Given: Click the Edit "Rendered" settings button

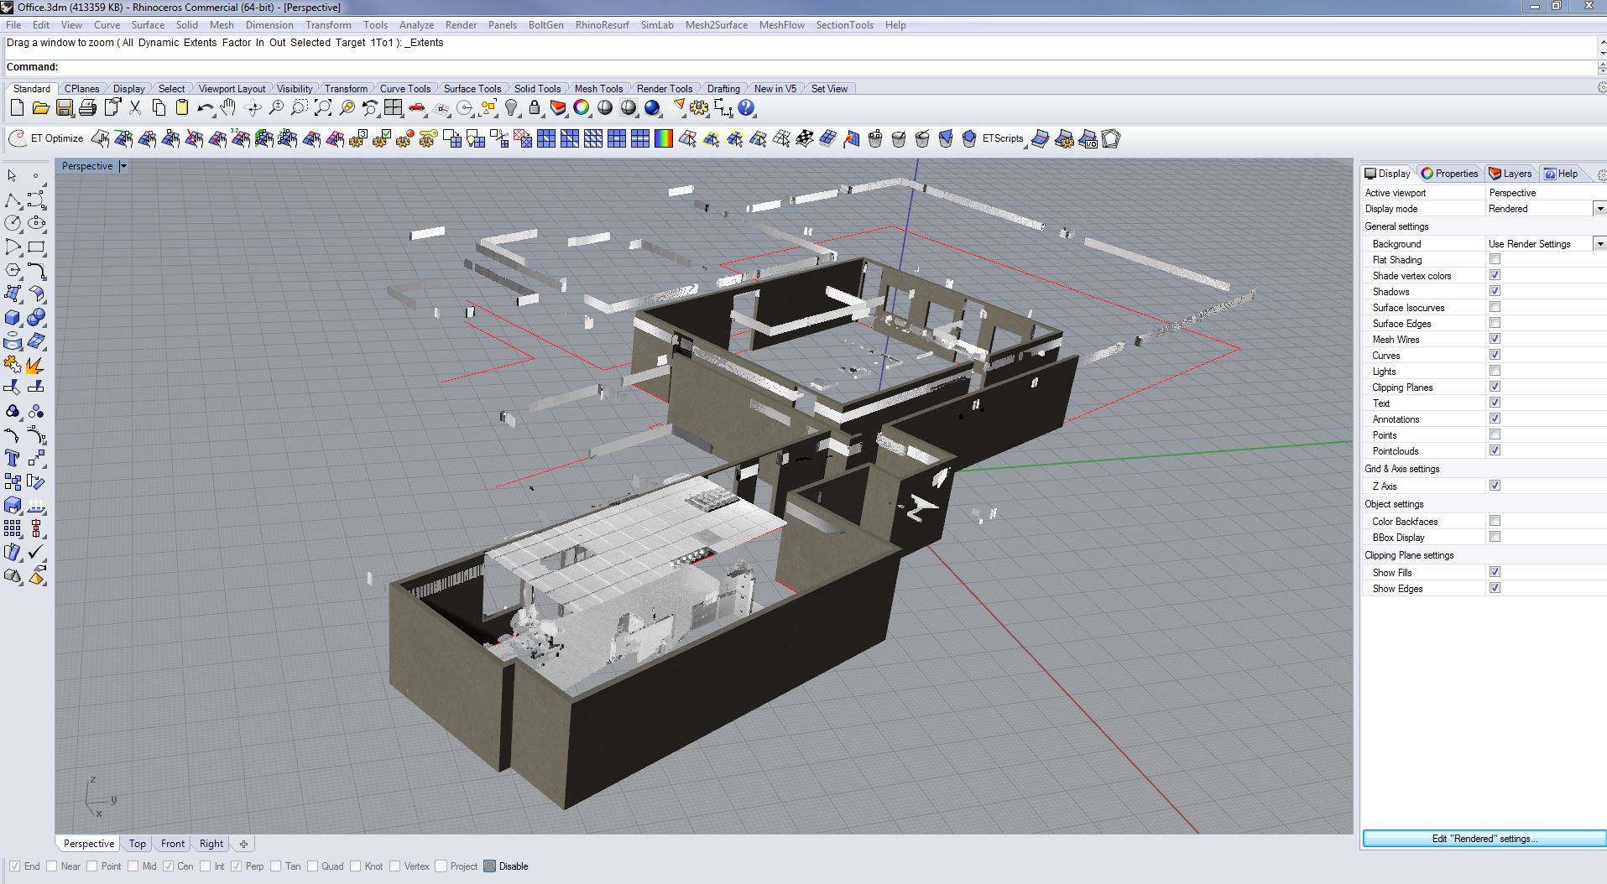Looking at the screenshot, I should (1484, 839).
